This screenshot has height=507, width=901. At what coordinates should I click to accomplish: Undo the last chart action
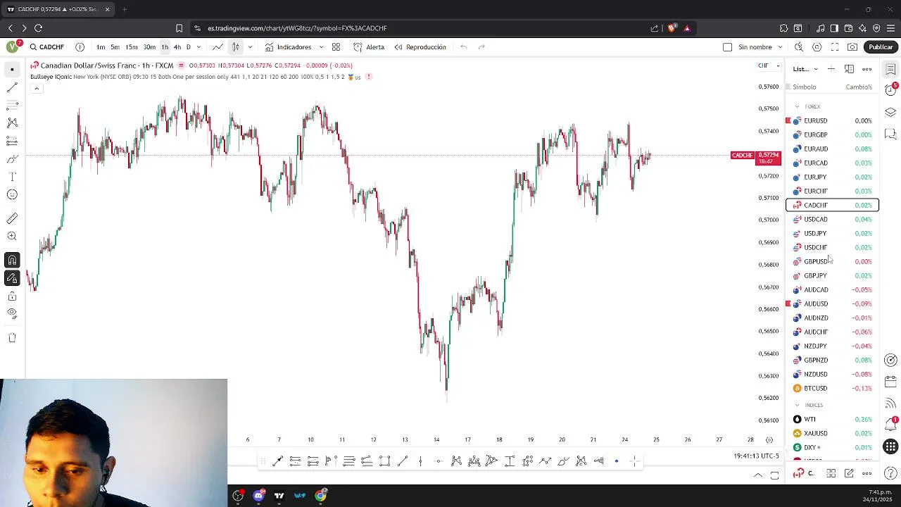click(463, 47)
